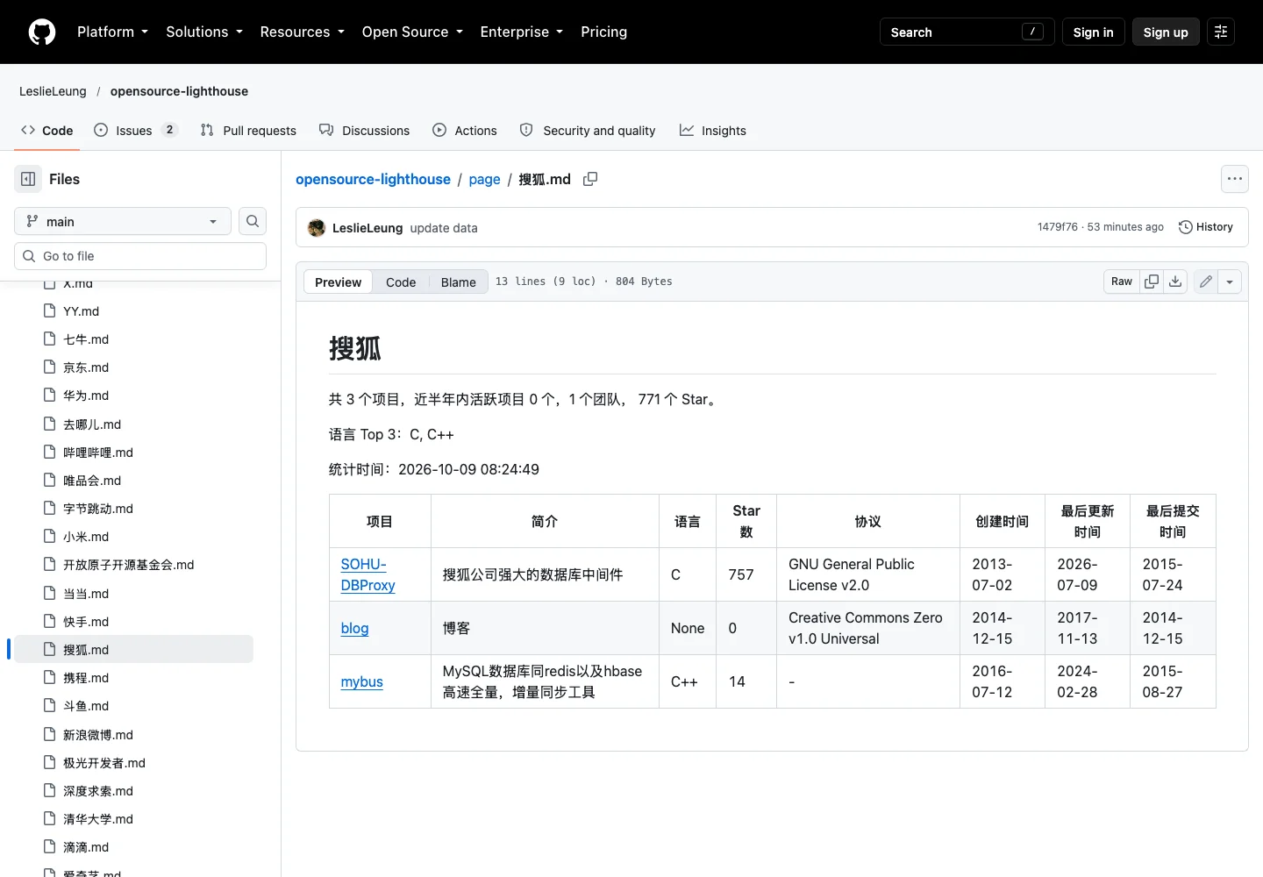Open the Issues tab
Viewport: 1263px width, 877px height.
coord(136,131)
